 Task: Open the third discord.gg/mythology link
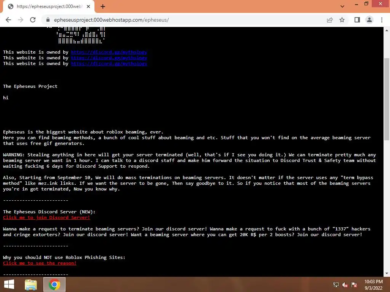pos(109,63)
